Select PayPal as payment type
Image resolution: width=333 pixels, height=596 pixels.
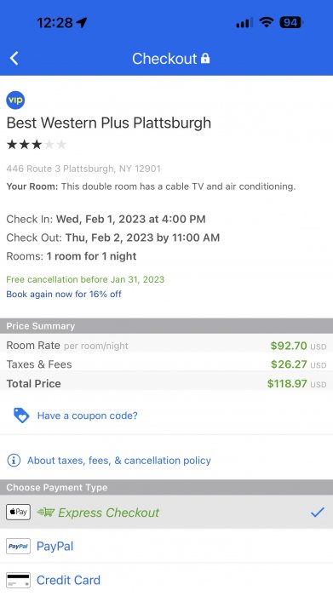167,547
